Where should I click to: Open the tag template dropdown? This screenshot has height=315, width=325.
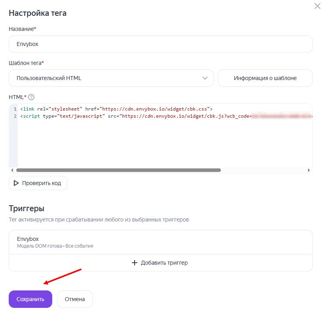pyautogui.click(x=111, y=78)
